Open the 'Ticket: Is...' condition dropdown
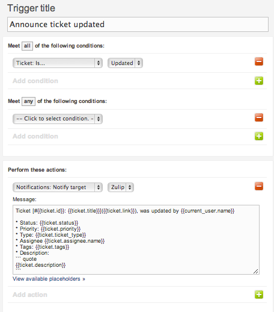Viewport: 274px width, 312px height. click(x=58, y=63)
